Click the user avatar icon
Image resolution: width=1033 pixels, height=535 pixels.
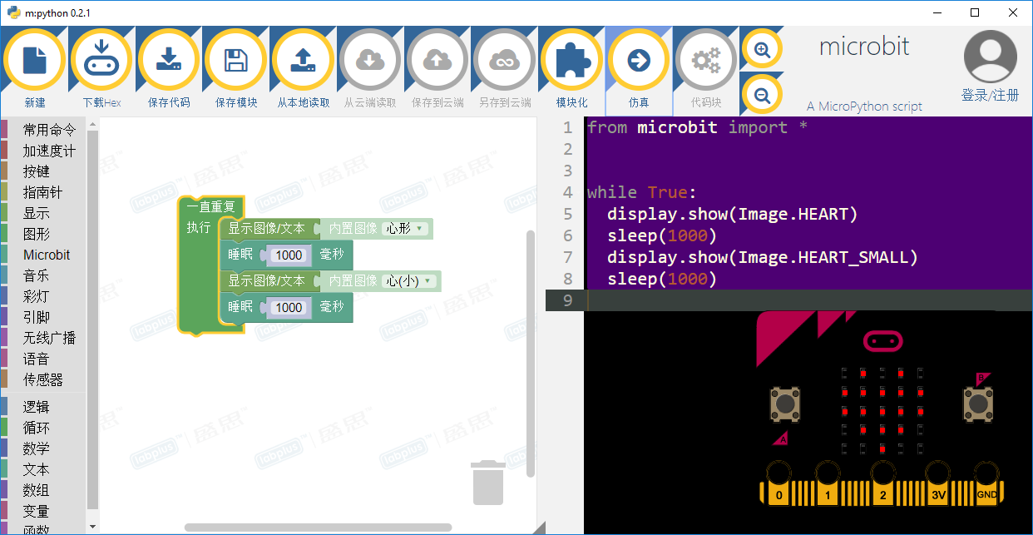[x=990, y=57]
